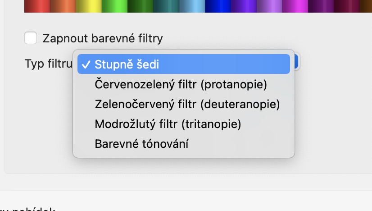Click the bright magenta pencil swatch
Image resolution: width=372 pixels, height=211 pixels.
(x=295, y=6)
